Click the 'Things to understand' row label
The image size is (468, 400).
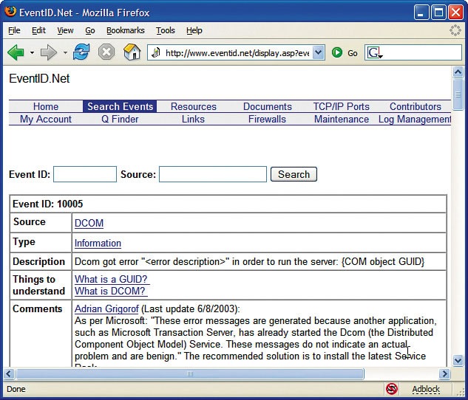[x=38, y=285]
